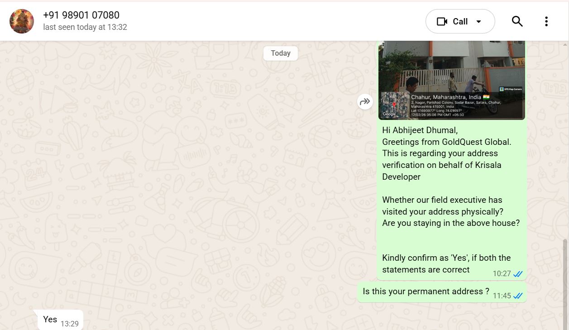Click the GPS Map Camera logo in photo
The height and width of the screenshot is (330, 569).
[511, 89]
